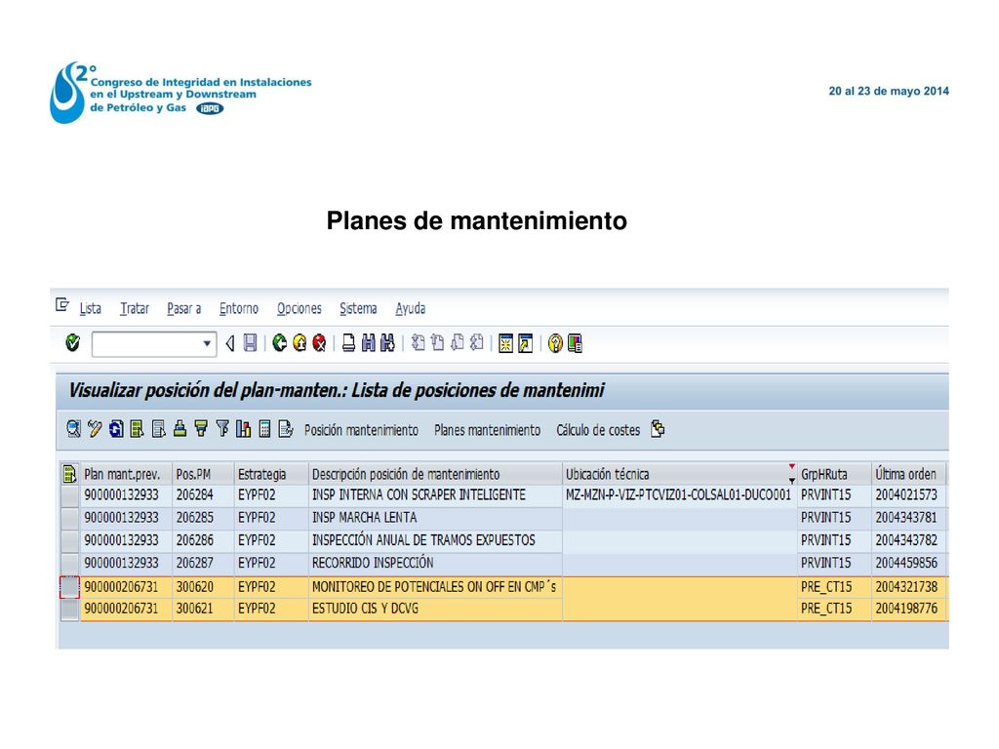The height and width of the screenshot is (749, 999).
Task: Open the Sistema menu
Action: point(358,308)
